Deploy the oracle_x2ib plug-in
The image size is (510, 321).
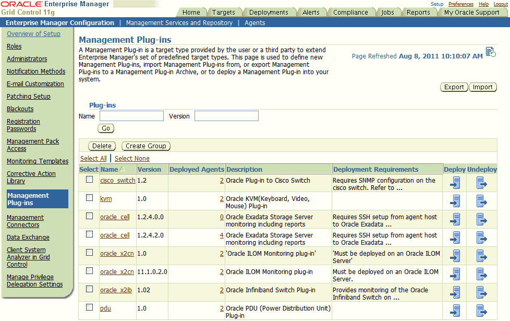pos(455,292)
